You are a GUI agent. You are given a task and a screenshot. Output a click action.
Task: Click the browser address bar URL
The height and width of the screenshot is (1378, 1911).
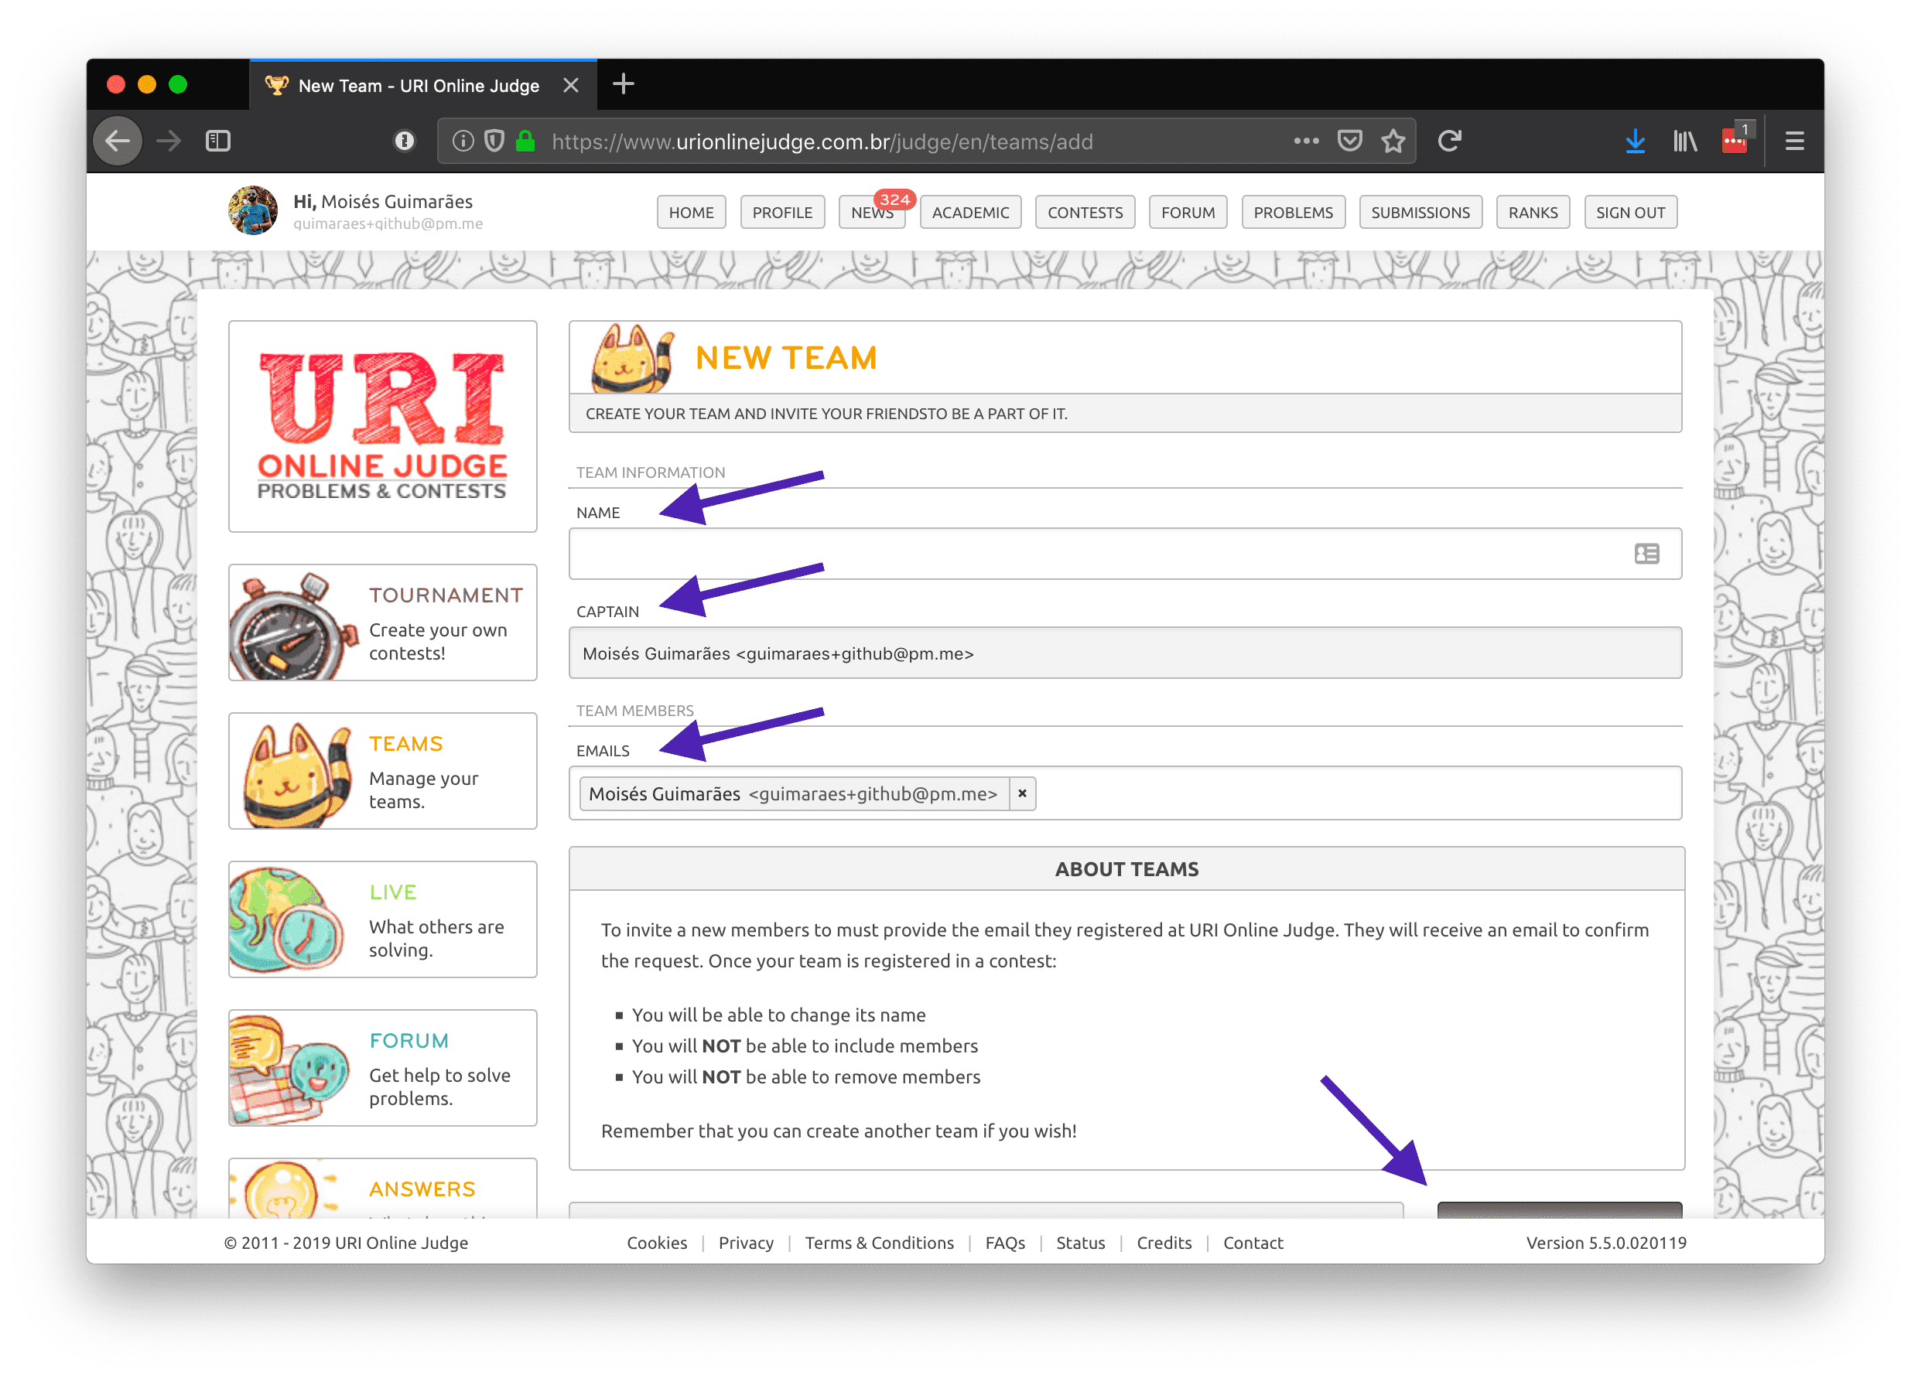[x=822, y=142]
